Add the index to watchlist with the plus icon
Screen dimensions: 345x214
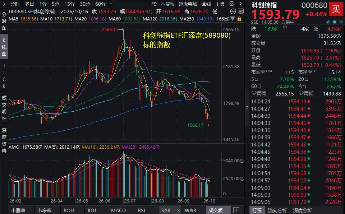[x=341, y=22]
